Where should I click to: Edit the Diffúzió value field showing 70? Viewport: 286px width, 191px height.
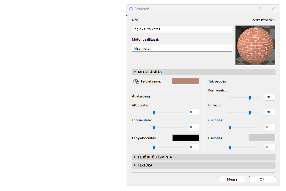pos(270,113)
